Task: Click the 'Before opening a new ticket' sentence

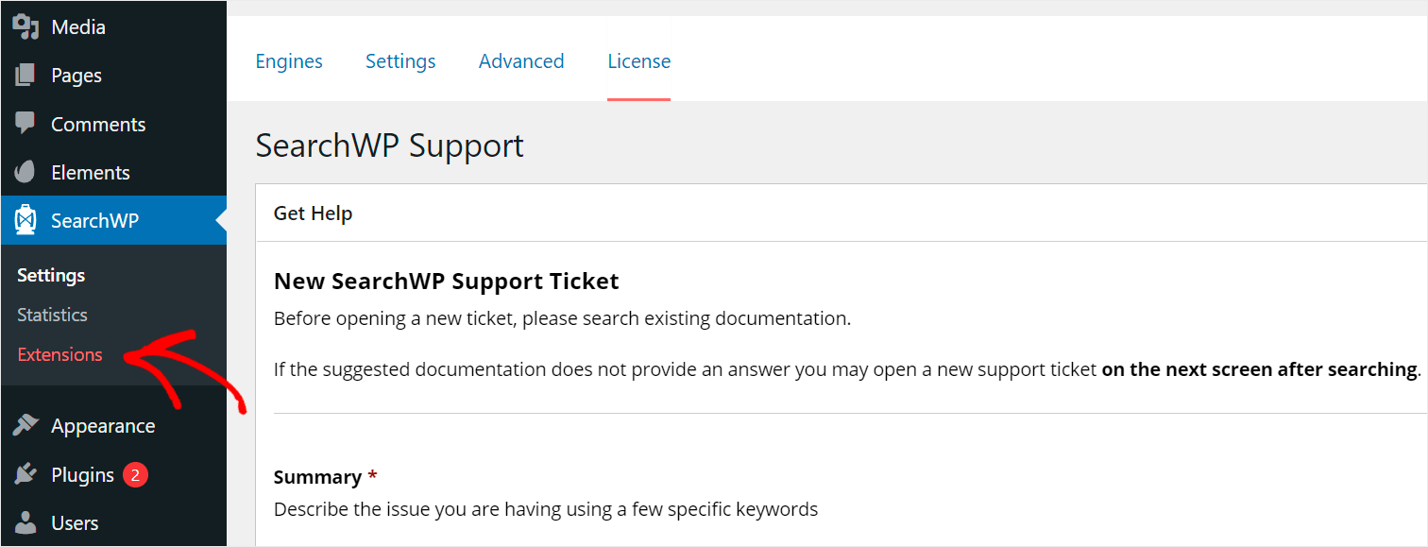Action: (x=562, y=318)
